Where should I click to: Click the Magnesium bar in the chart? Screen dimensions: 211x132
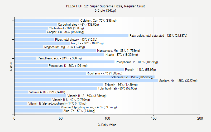(29, 47)
